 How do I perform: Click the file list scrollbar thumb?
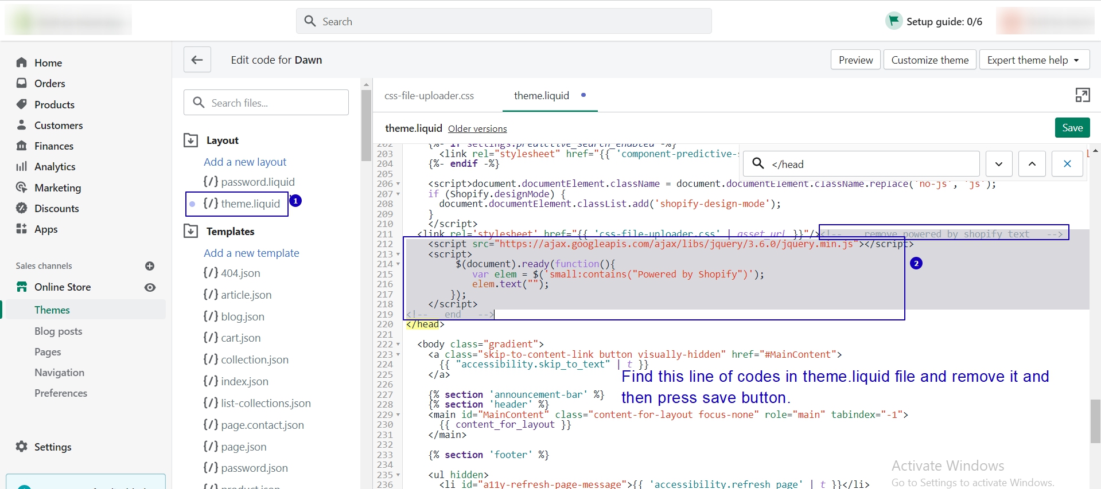[x=366, y=126]
